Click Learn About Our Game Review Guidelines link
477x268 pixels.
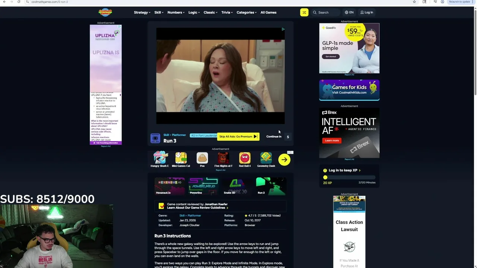tap(197, 208)
